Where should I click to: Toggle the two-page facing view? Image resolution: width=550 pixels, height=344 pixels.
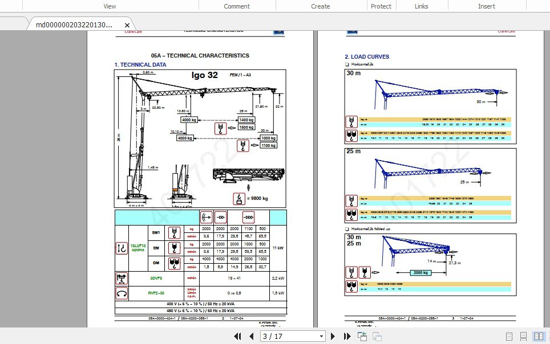[537, 336]
